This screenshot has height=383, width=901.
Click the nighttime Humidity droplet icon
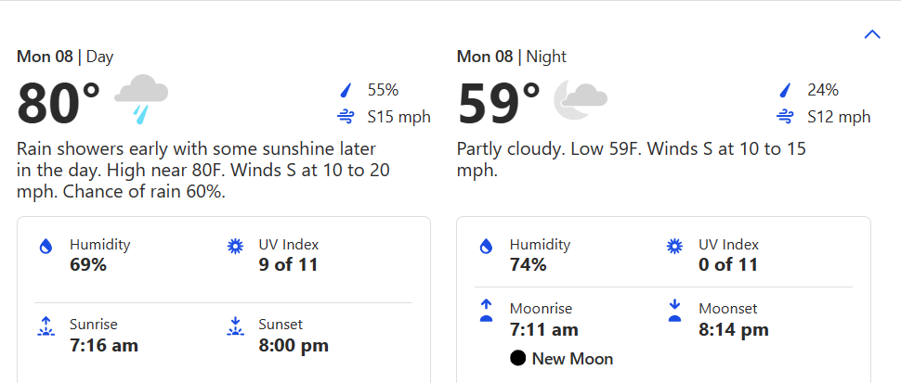(485, 247)
